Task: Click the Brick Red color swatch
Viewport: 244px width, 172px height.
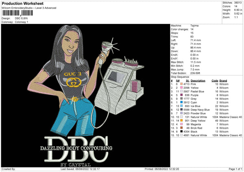Action: tap(181, 128)
